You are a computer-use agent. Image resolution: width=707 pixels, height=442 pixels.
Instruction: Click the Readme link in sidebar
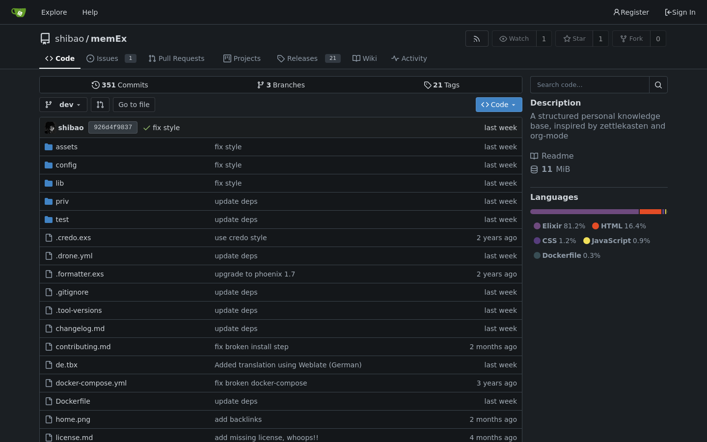tap(552, 156)
